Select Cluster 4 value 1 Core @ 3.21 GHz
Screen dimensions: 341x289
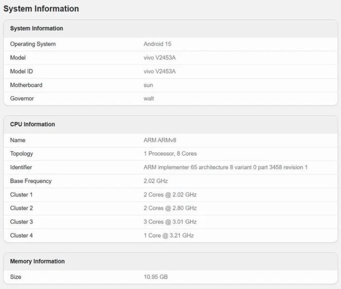pos(169,236)
